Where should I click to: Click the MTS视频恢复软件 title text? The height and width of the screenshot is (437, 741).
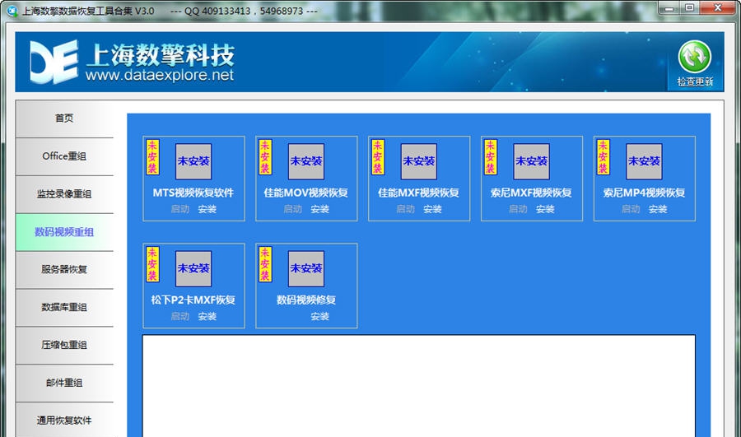coord(193,193)
